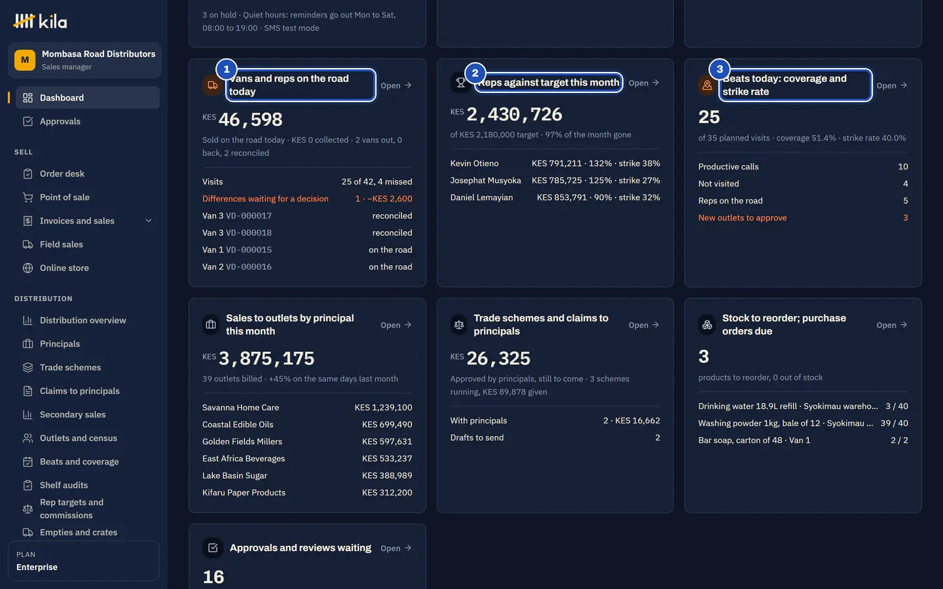Click the briefcase icon on sales by principal card
The width and height of the screenshot is (943, 589).
click(211, 325)
